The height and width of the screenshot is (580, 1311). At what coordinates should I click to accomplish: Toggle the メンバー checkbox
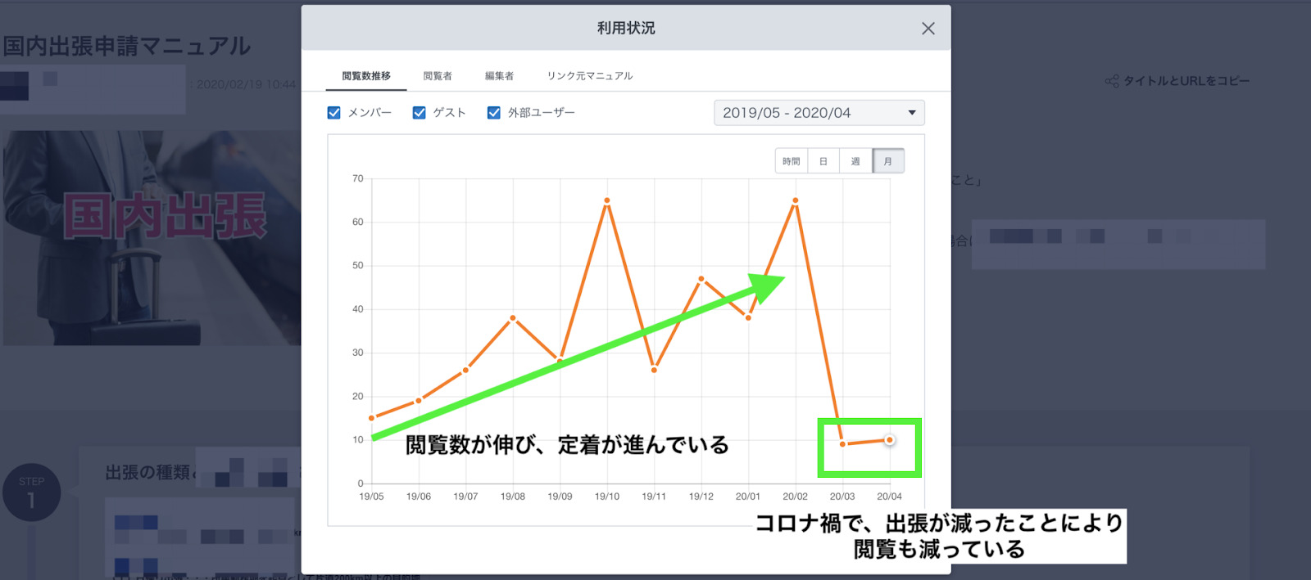coord(333,113)
